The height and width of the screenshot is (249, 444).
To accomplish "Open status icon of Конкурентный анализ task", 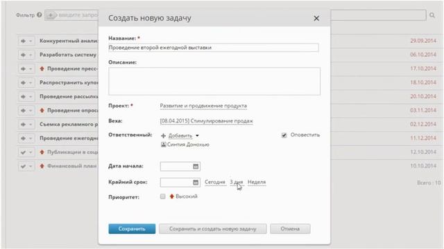I will 23,41.
